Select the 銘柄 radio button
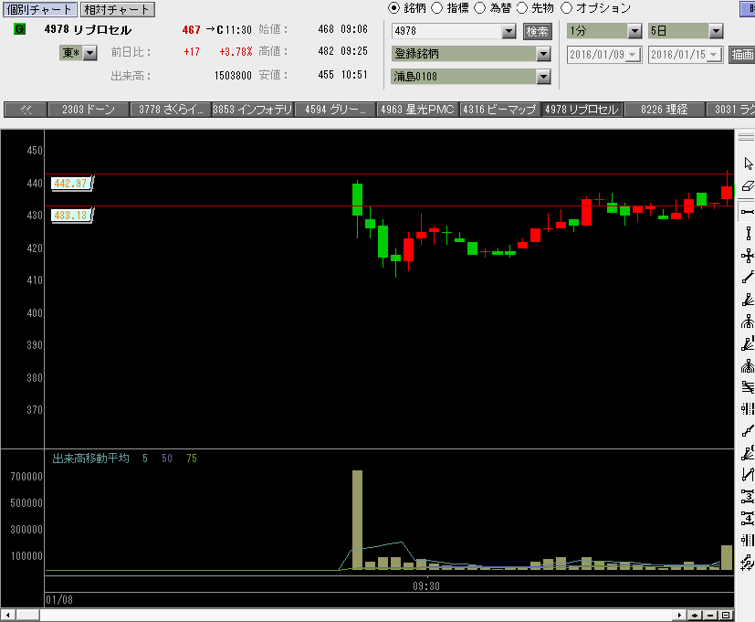755x622 pixels. [x=393, y=8]
